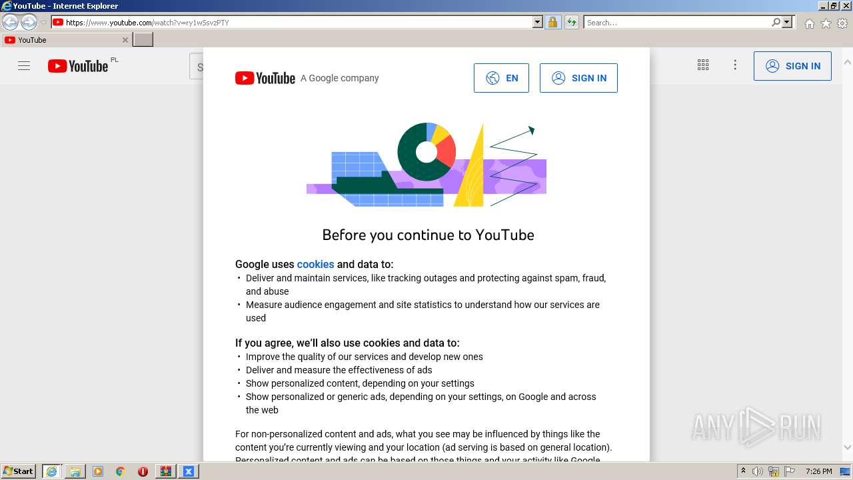The height and width of the screenshot is (480, 853).
Task: Open the search provider dropdown arrow
Action: click(787, 22)
